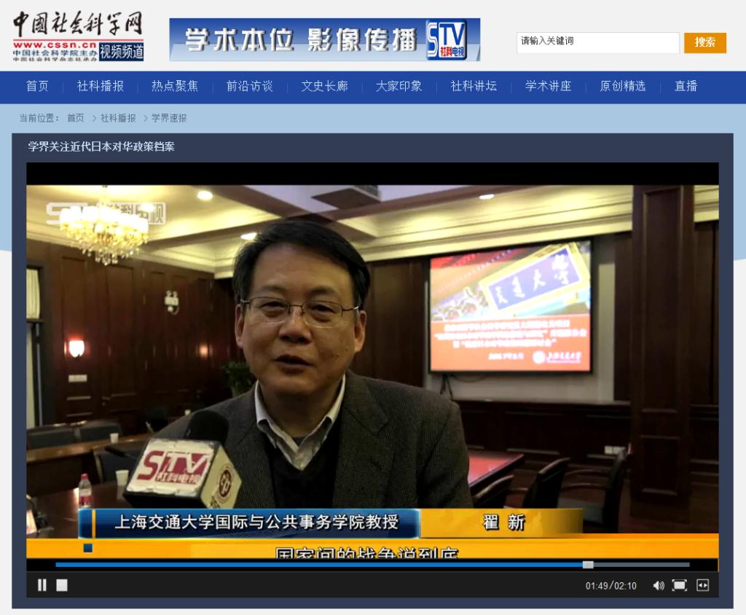The height and width of the screenshot is (615, 746).
Task: Open the 直播 live section
Action: pos(686,86)
